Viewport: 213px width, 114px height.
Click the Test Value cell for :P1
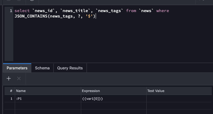pos(179,99)
